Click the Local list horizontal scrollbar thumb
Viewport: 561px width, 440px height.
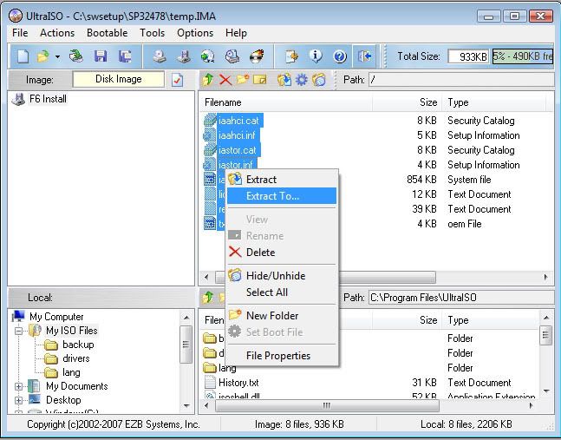pos(327,405)
